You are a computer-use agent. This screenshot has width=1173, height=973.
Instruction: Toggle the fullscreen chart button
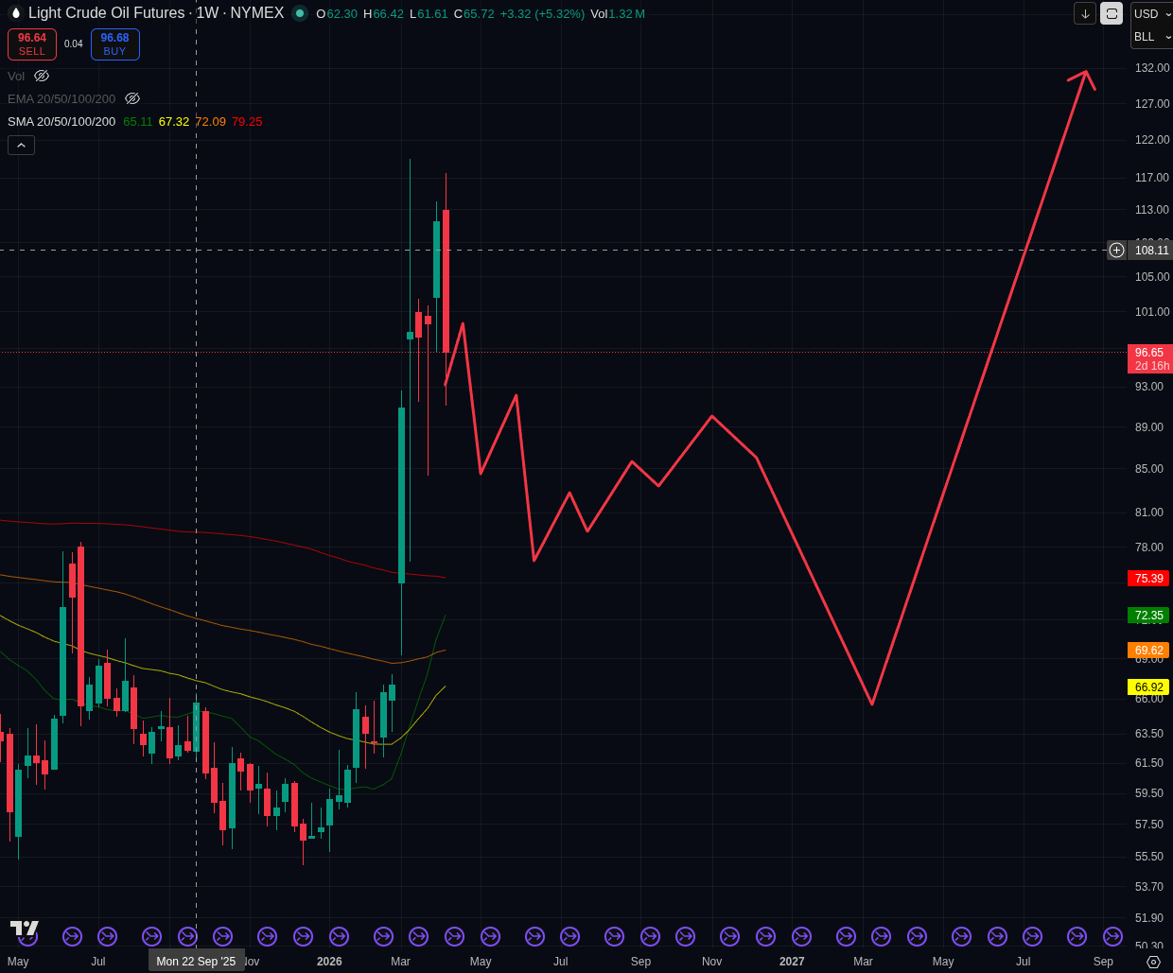coord(1112,13)
